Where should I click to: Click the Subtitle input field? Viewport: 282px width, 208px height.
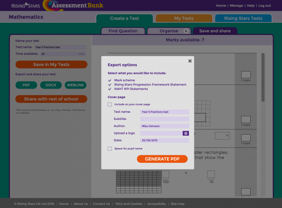[x=165, y=119]
